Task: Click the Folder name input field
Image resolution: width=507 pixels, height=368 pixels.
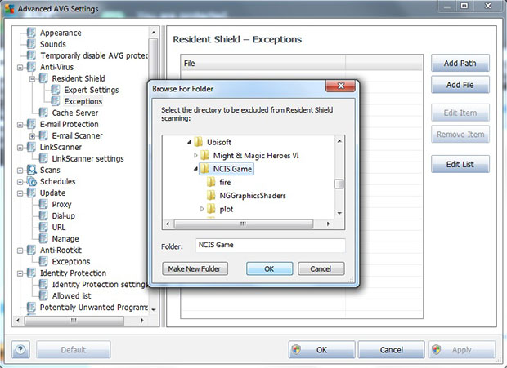Action: pyautogui.click(x=271, y=245)
